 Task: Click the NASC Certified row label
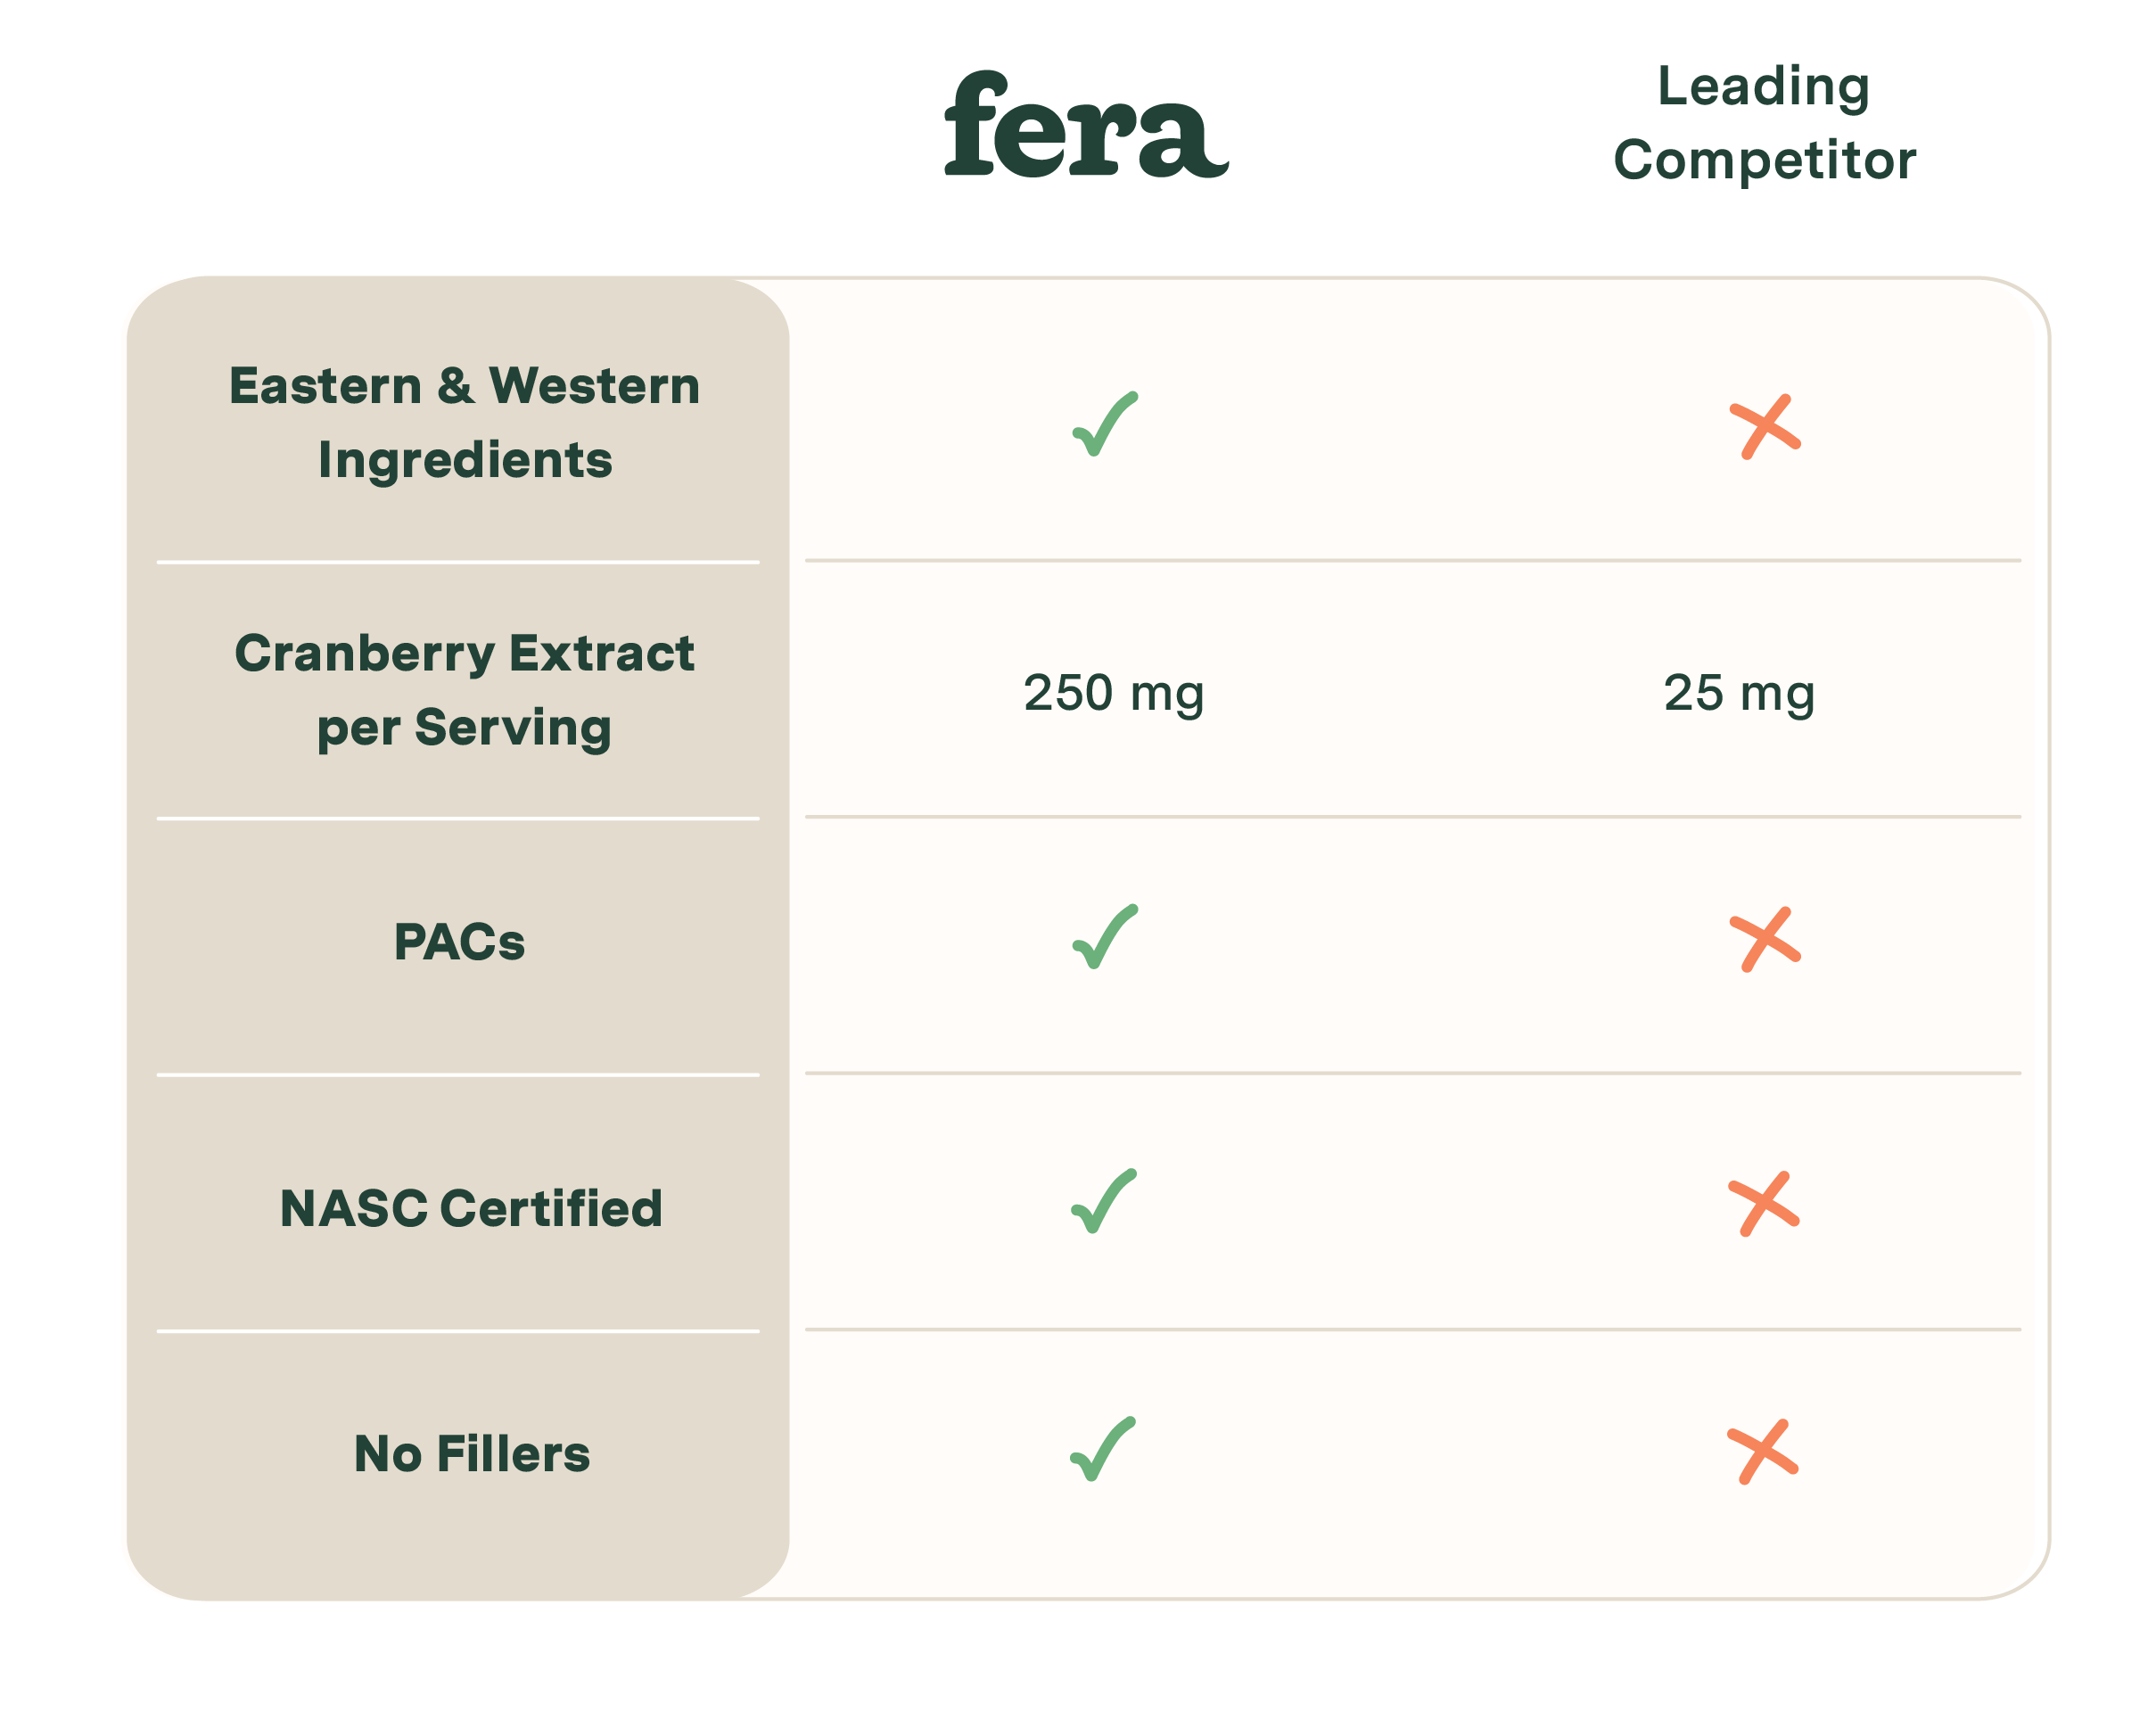click(x=471, y=1208)
